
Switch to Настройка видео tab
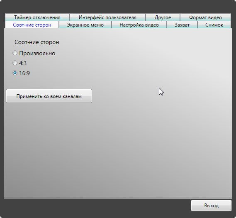139,25
